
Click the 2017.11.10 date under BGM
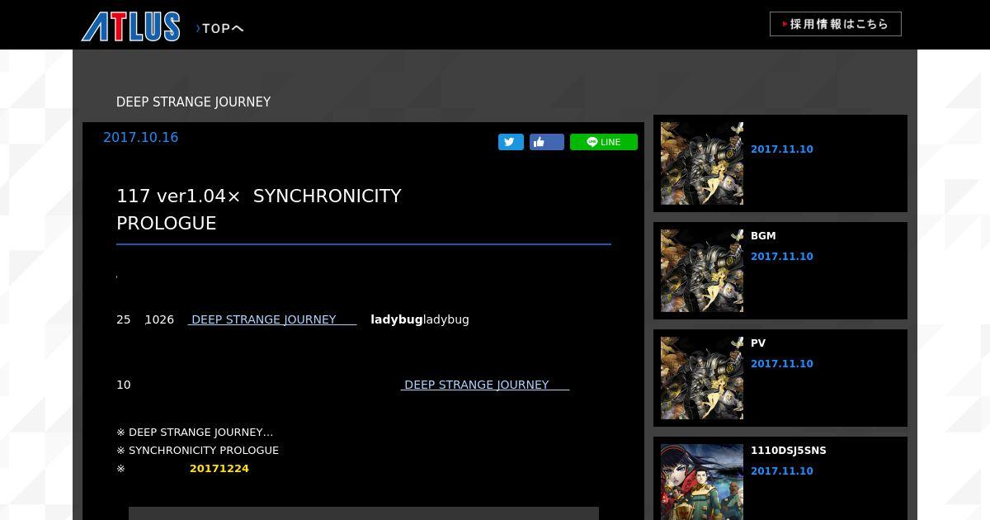coord(782,257)
